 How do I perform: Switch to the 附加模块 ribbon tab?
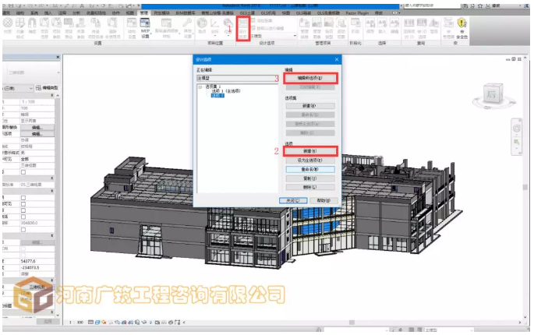point(162,13)
